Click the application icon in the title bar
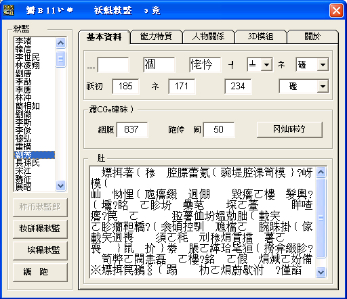347x299 pixels. coord(9,10)
